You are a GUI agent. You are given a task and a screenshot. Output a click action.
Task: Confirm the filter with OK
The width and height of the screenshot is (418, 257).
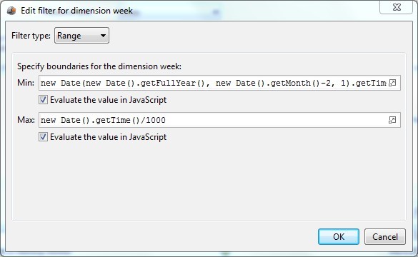click(x=339, y=236)
